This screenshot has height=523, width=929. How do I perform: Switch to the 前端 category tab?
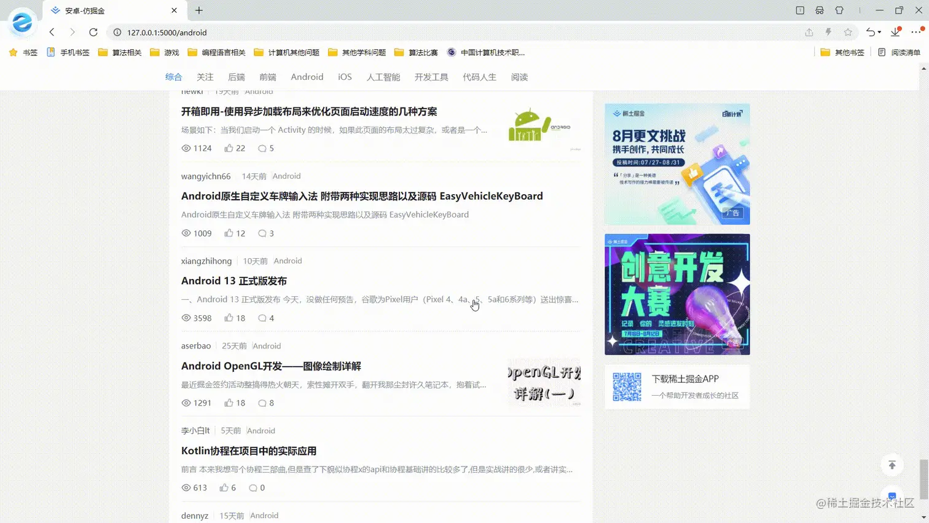click(268, 77)
